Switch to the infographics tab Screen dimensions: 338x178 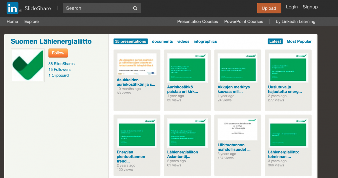coord(205,41)
